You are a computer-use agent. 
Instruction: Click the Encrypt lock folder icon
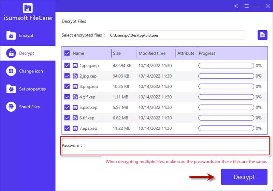(x=11, y=35)
